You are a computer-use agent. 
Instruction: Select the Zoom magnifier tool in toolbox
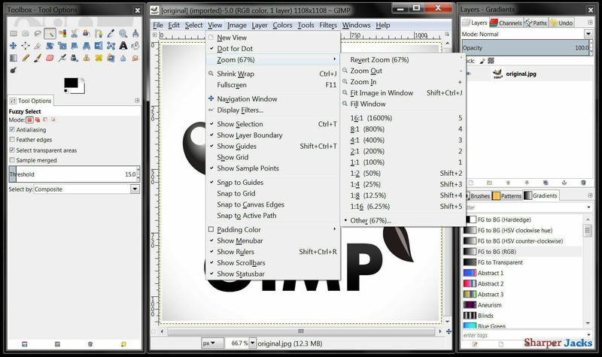click(123, 33)
